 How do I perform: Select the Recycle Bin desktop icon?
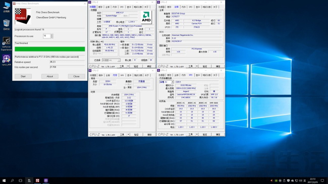[x=6, y=25]
